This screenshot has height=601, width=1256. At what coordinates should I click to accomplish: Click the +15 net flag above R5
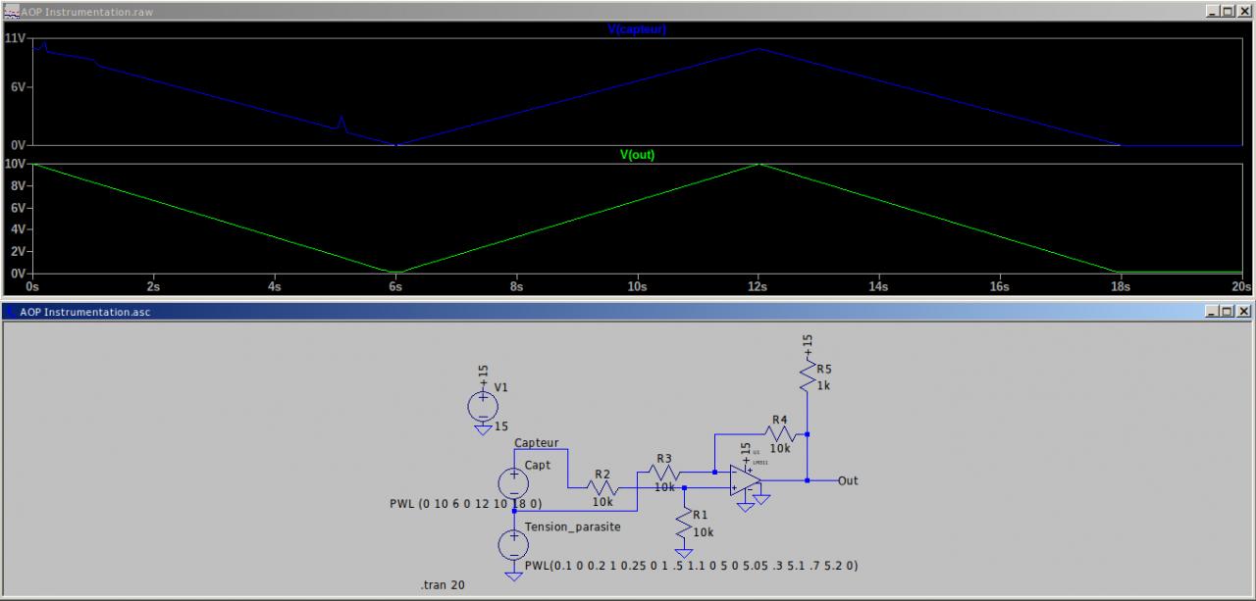click(808, 343)
